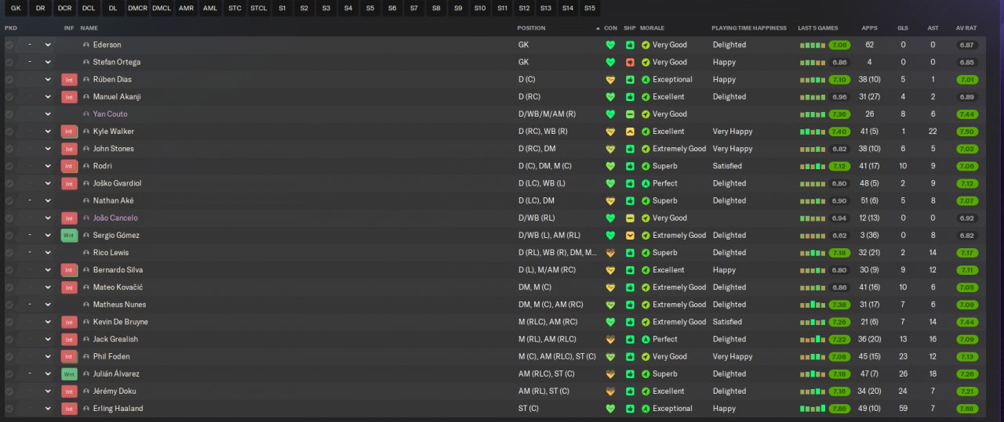Click the Int info badge for Rodri
The width and height of the screenshot is (1004, 422).
pyautogui.click(x=69, y=166)
